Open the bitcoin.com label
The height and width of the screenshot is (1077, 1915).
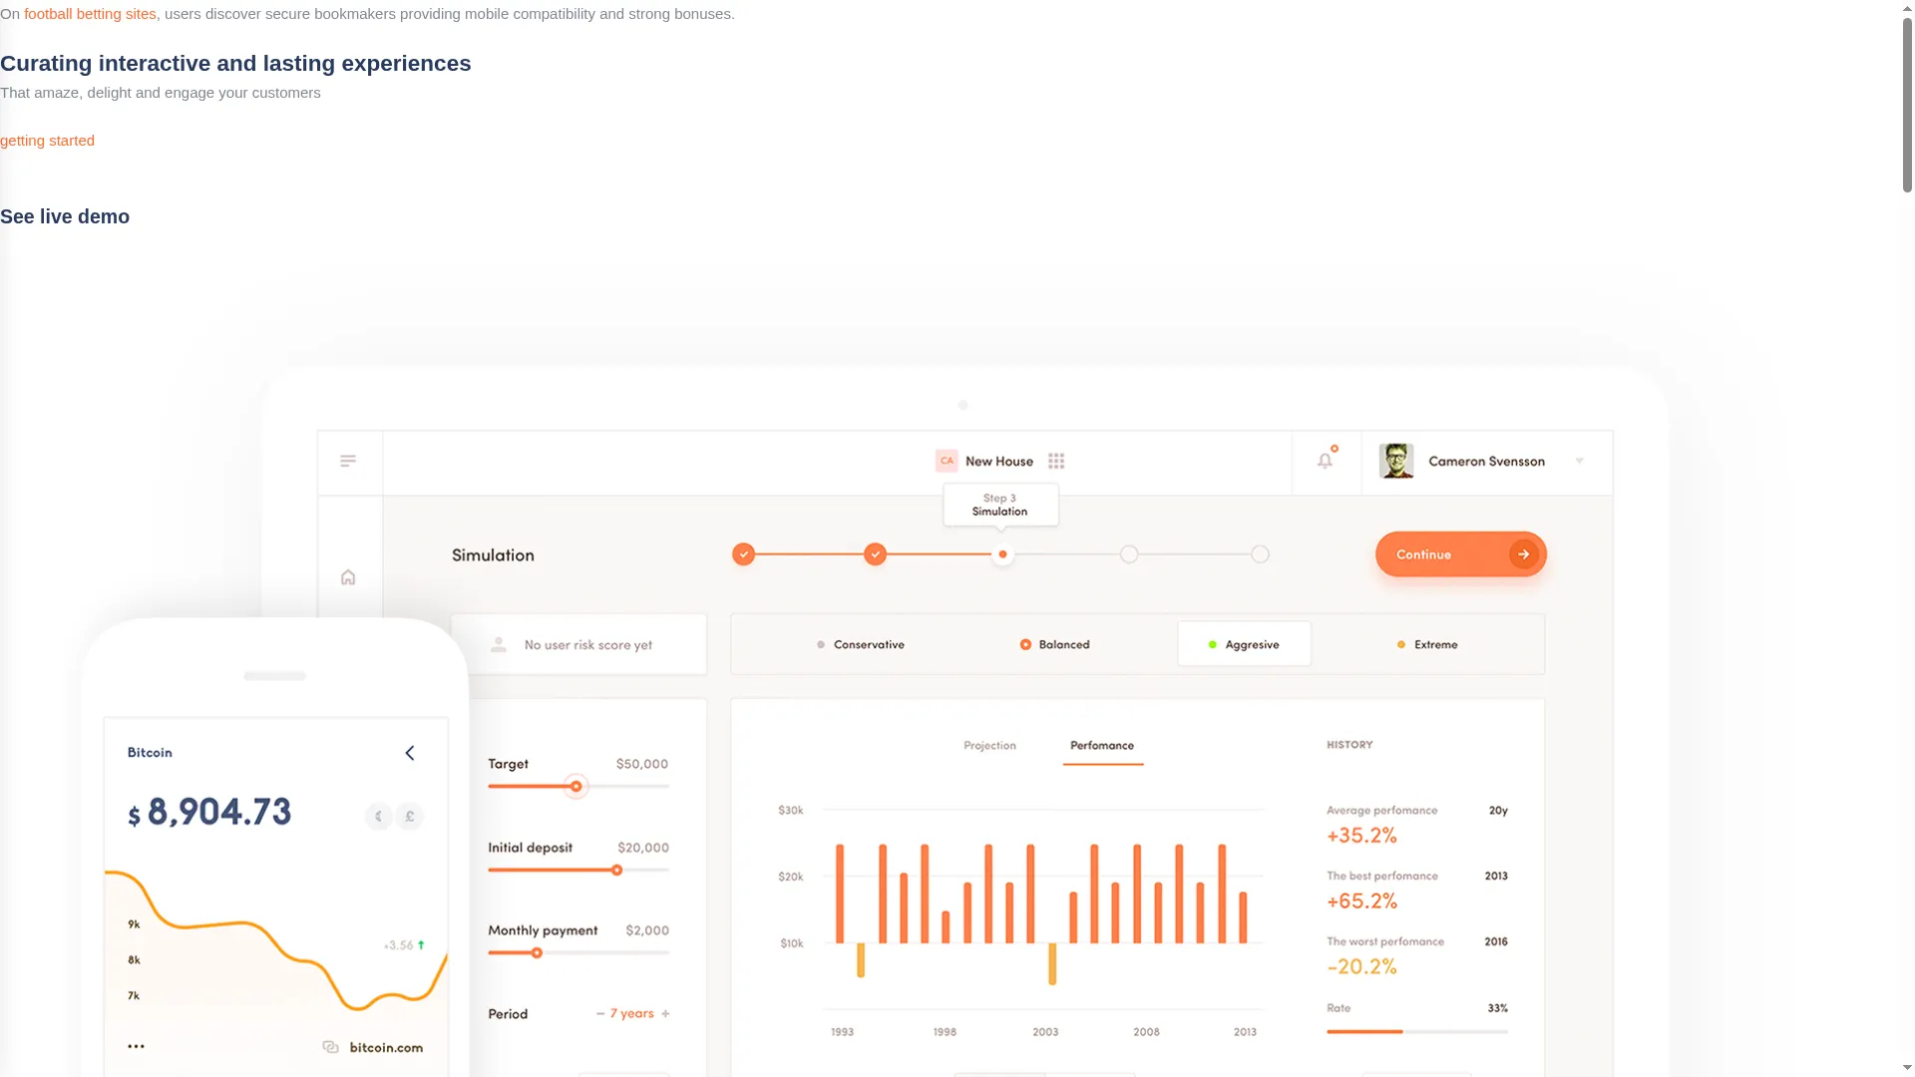click(386, 1048)
